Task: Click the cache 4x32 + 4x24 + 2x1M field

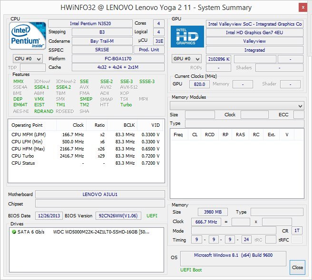Action: [x=118, y=67]
